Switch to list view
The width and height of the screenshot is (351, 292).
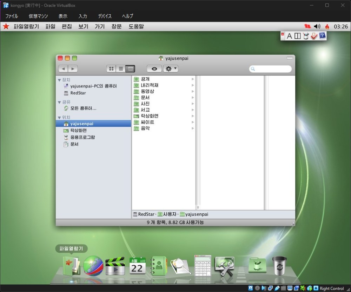point(121,69)
